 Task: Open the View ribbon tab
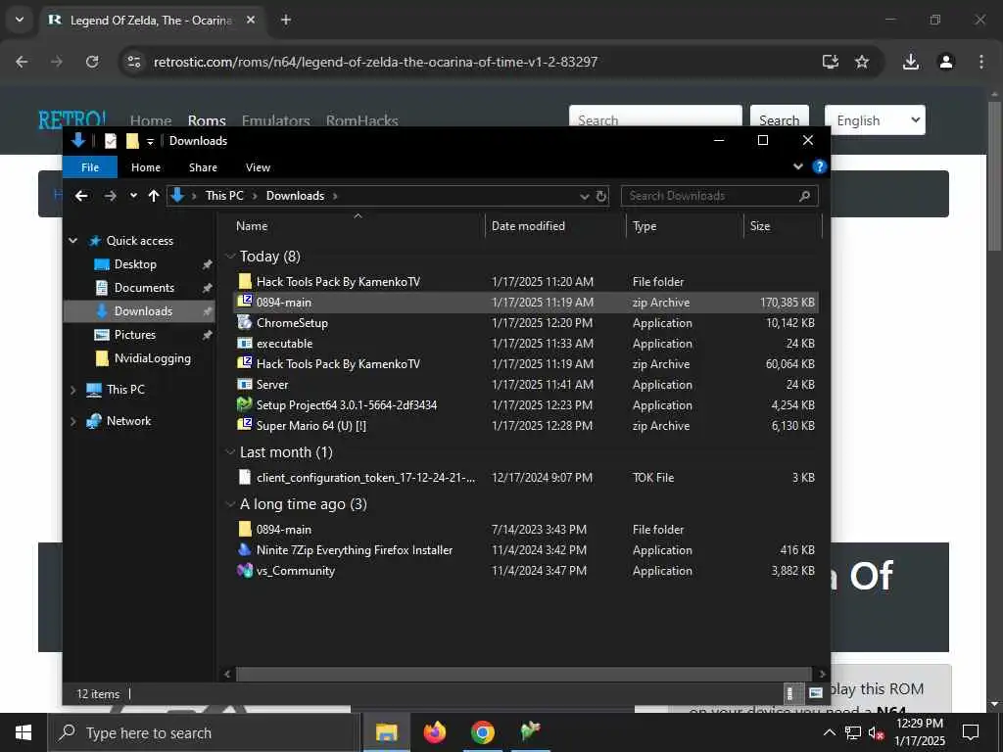[258, 166]
